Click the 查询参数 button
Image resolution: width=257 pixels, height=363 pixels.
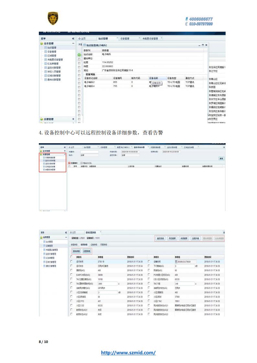(76, 251)
